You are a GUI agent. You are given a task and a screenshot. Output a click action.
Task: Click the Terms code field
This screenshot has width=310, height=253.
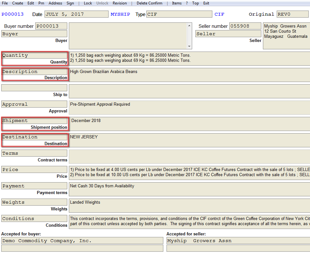(x=34, y=153)
